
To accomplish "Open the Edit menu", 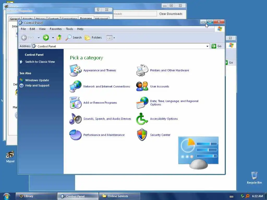I will pos(32,29).
